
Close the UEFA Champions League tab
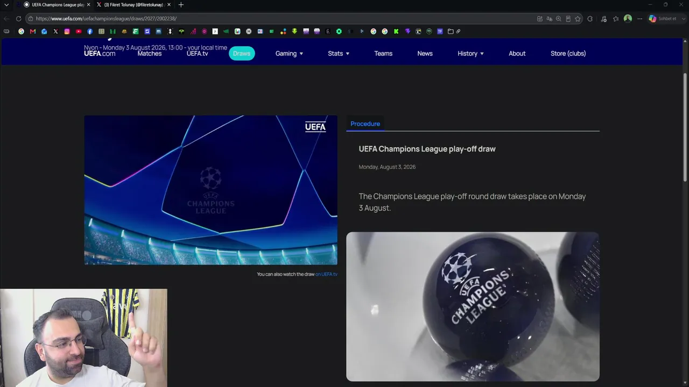tap(88, 5)
